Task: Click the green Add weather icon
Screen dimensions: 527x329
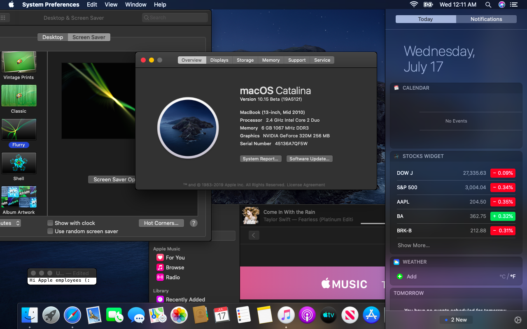Action: coord(399,276)
